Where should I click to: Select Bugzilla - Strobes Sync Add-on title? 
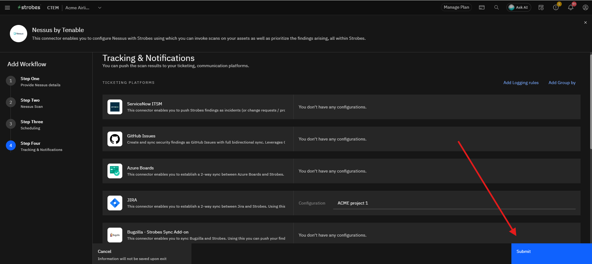tap(158, 232)
